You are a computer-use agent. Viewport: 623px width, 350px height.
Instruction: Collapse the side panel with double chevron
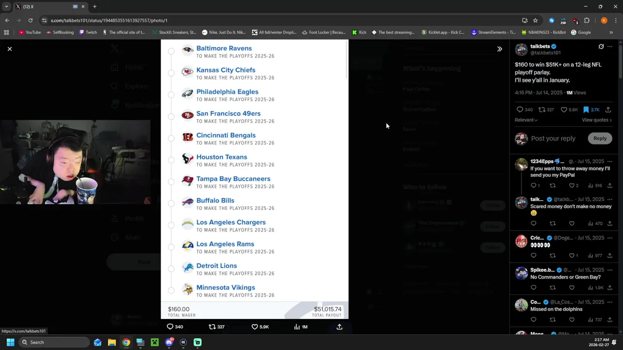tap(499, 49)
